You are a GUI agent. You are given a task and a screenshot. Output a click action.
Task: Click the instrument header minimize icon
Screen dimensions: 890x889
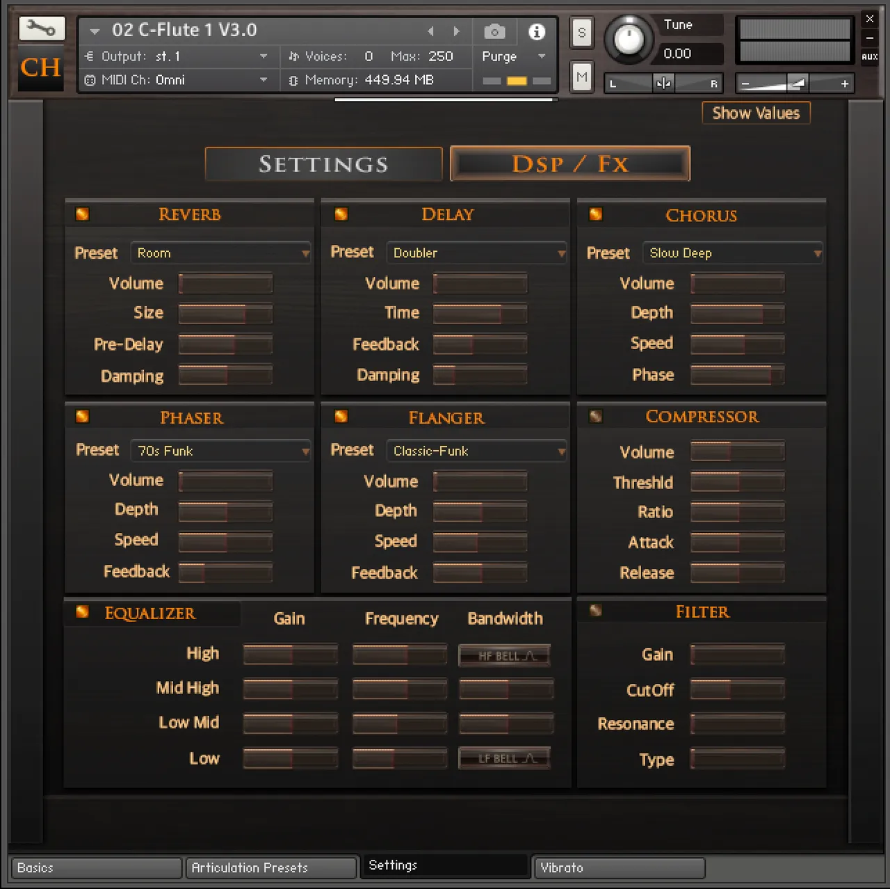tap(869, 38)
